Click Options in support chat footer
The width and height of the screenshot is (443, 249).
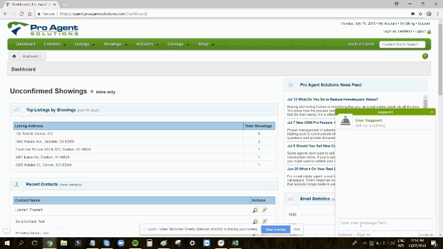coord(345,234)
